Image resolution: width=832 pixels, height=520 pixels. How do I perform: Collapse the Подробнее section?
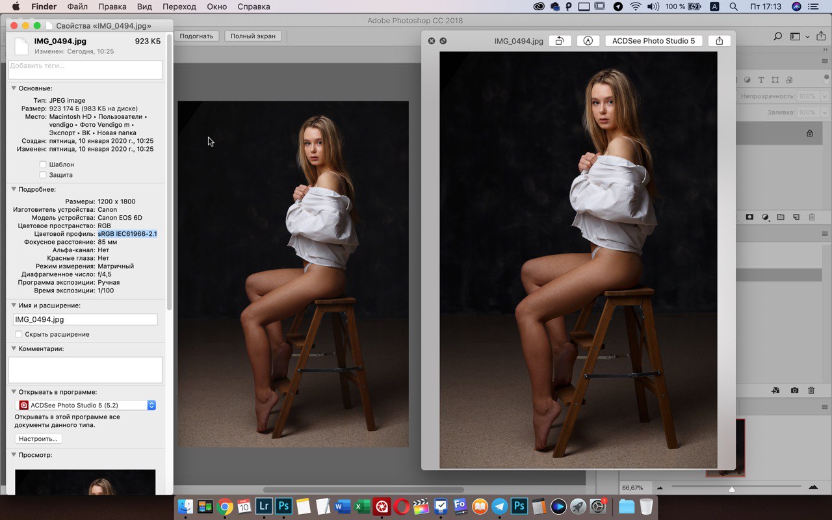tap(14, 189)
